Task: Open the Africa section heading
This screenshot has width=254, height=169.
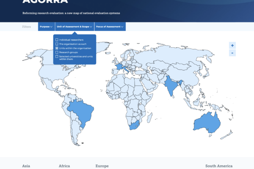Action: (x=64, y=166)
